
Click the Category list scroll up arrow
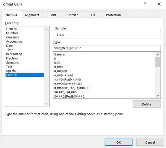coord(46,29)
